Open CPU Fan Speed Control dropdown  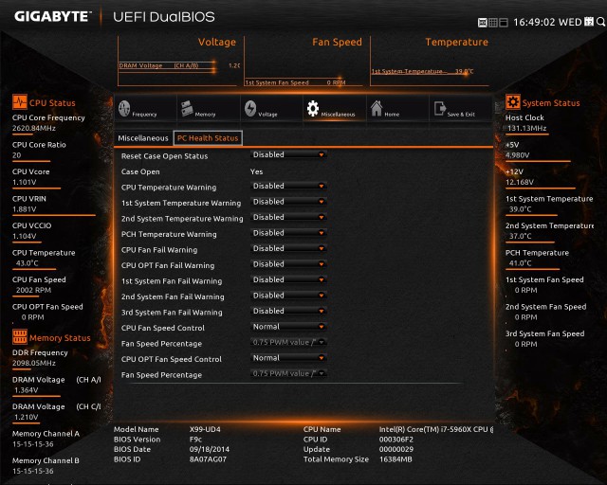[x=288, y=327]
